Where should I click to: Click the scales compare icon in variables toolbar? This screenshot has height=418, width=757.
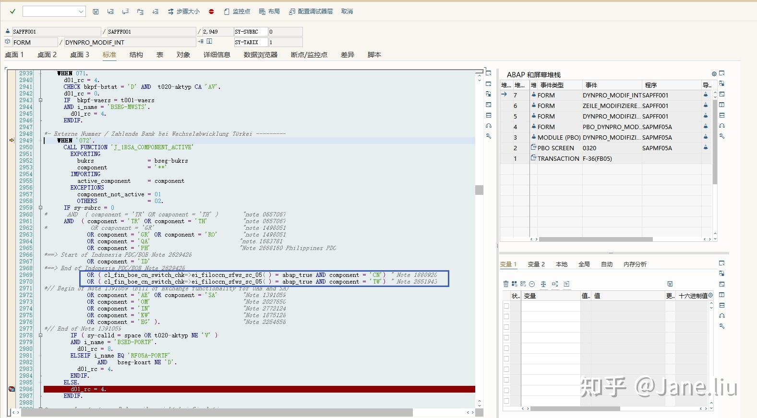pos(543,284)
